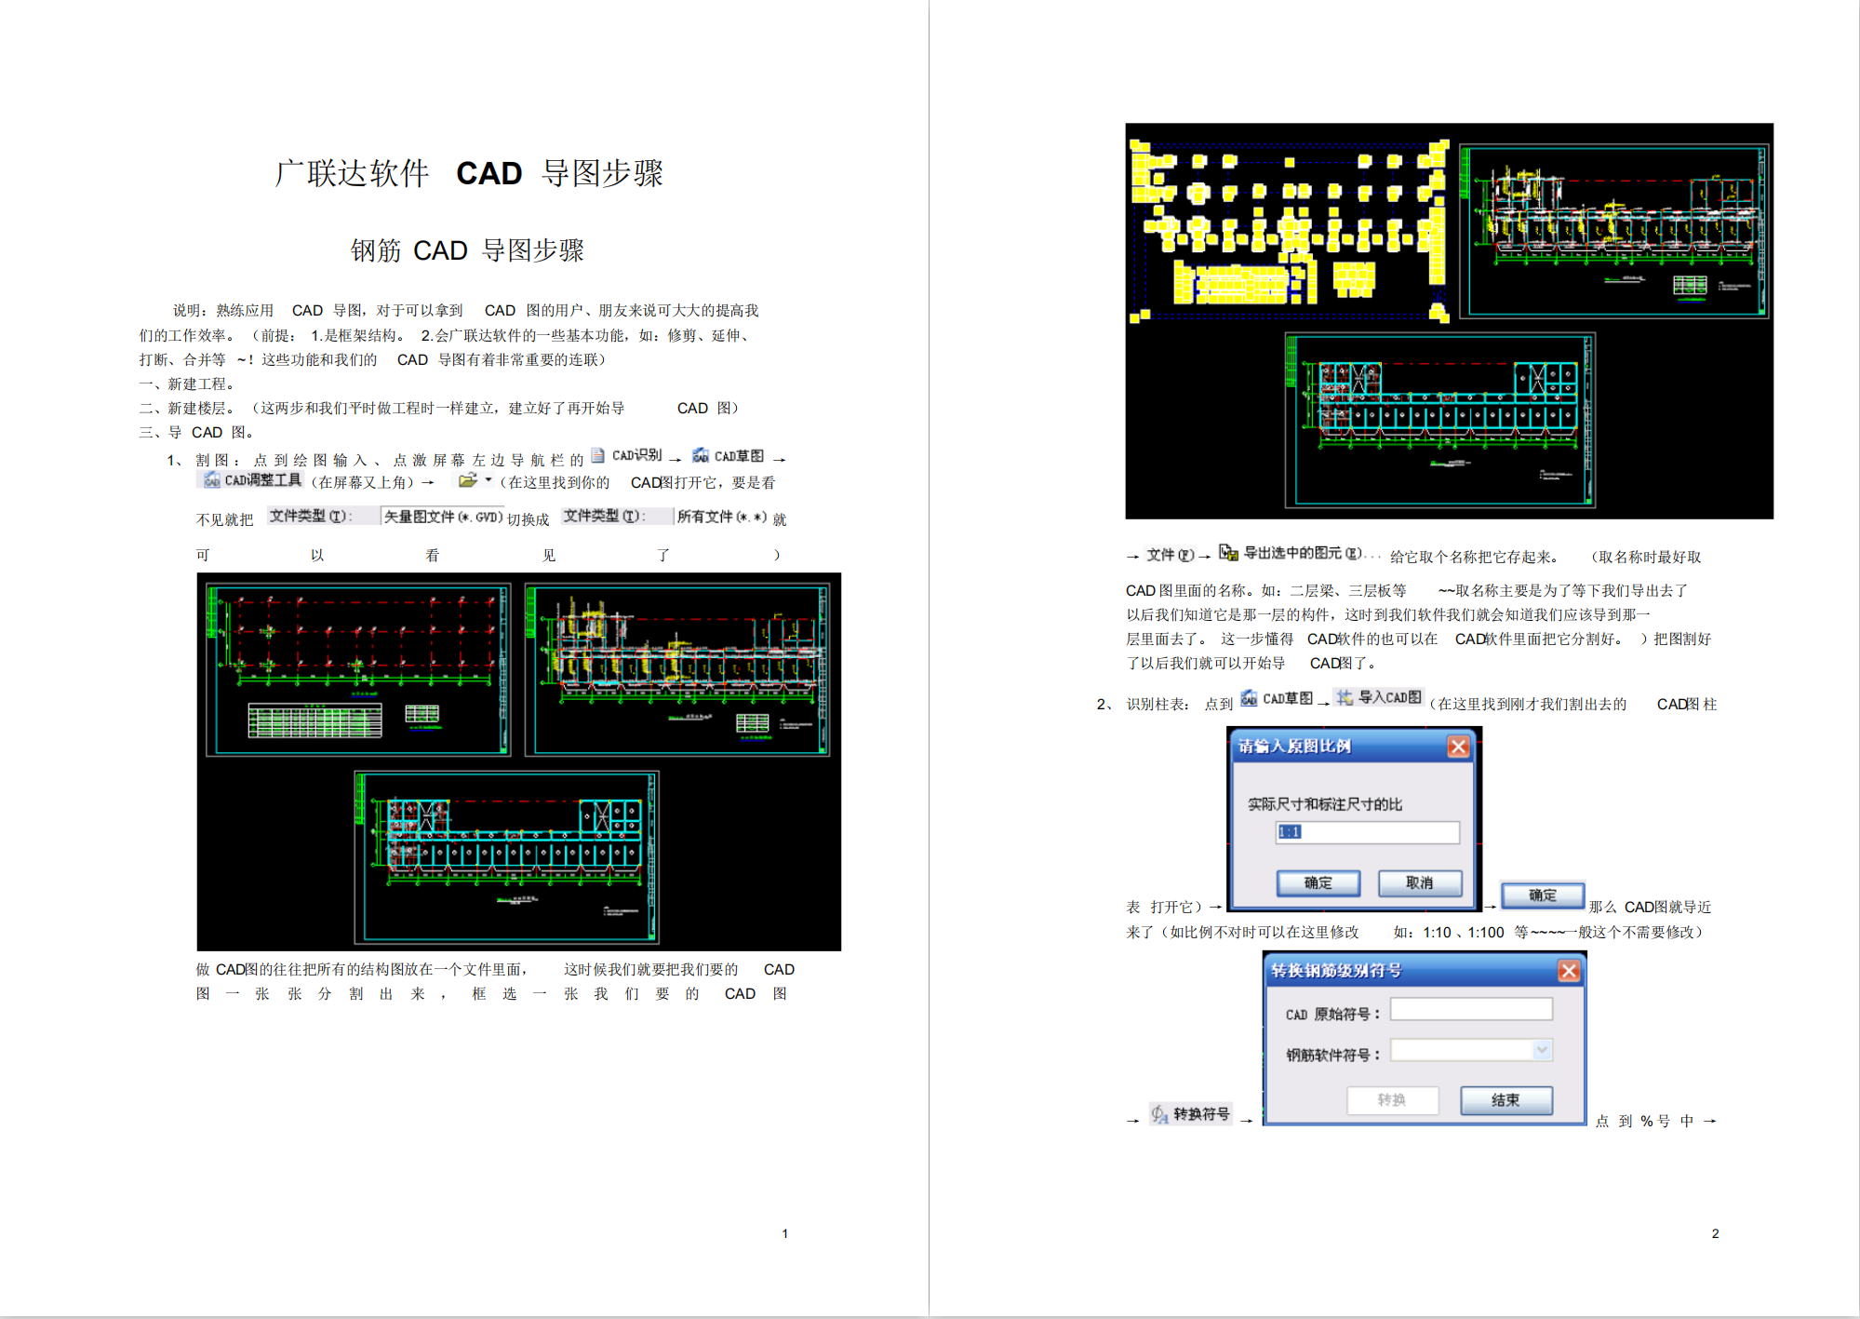Click the text 实际尺寸和标注尺寸的比
The image size is (1860, 1319).
(1324, 804)
